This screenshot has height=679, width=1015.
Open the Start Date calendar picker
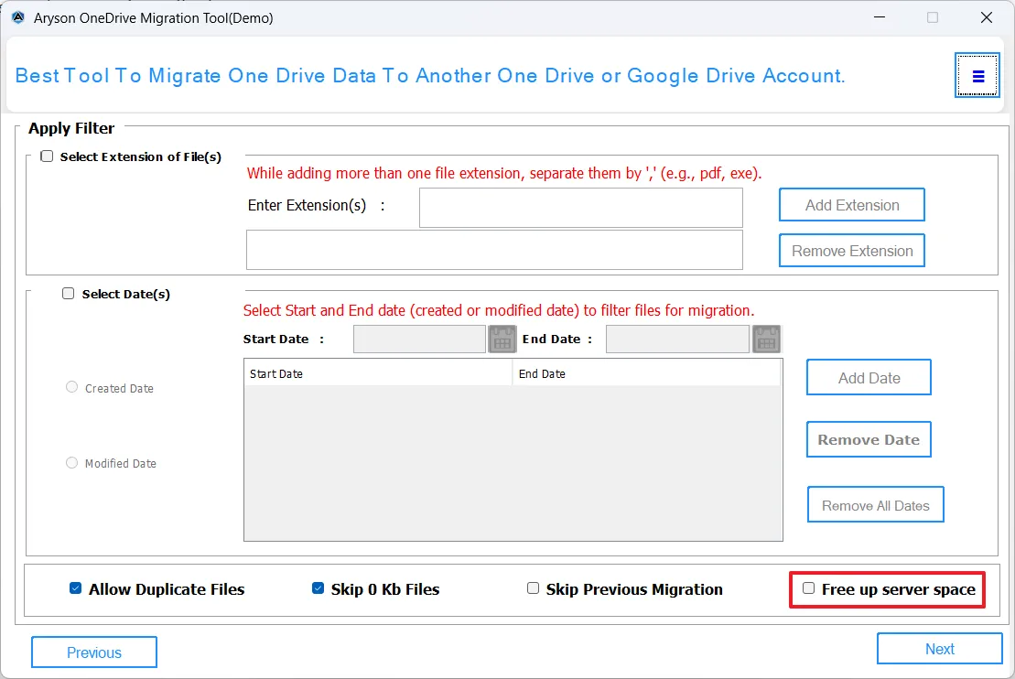pos(502,339)
